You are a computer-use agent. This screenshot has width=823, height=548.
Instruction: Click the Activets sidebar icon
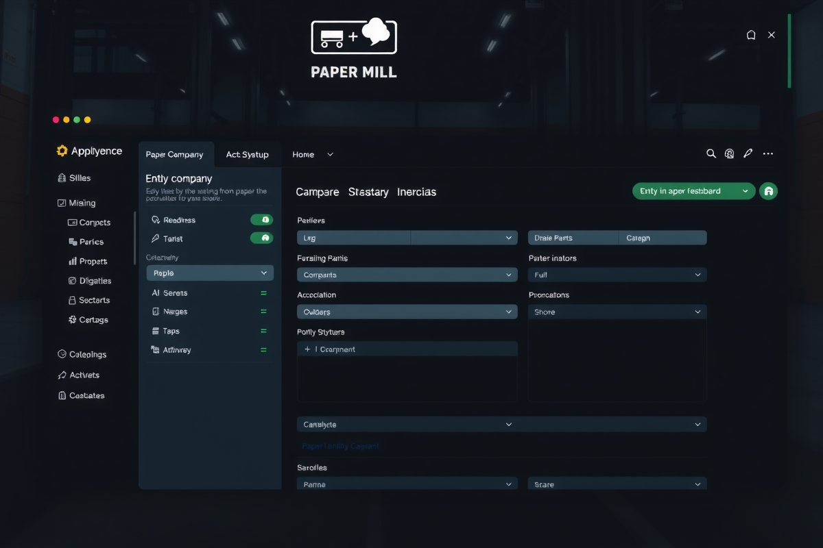point(62,375)
